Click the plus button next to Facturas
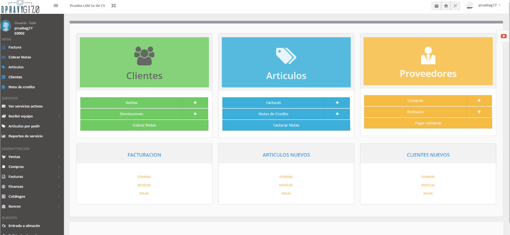Image resolution: width=510 pixels, height=235 pixels. (337, 103)
